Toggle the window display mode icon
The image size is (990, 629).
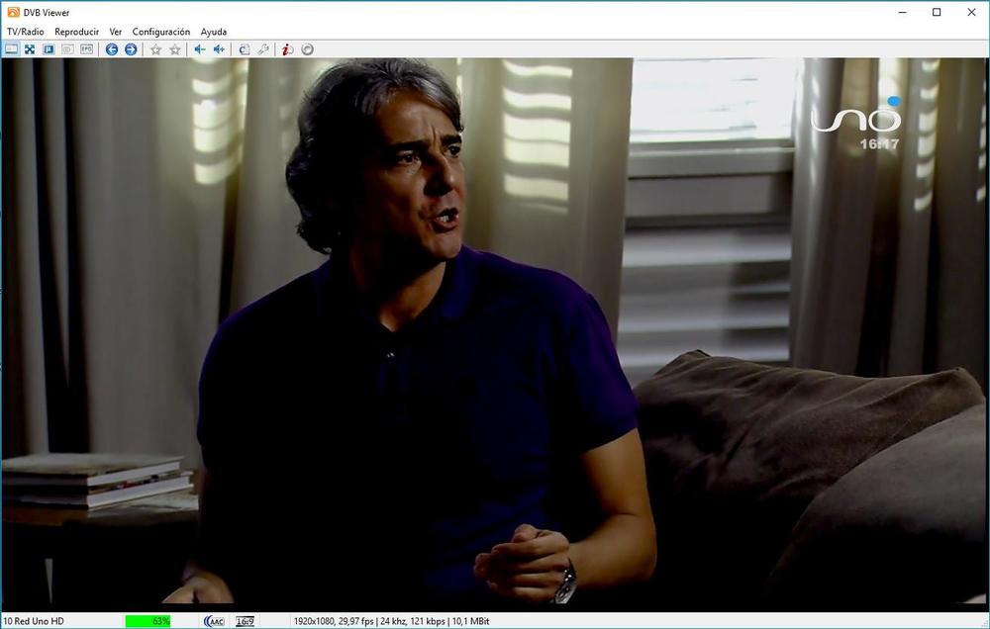tap(11, 49)
